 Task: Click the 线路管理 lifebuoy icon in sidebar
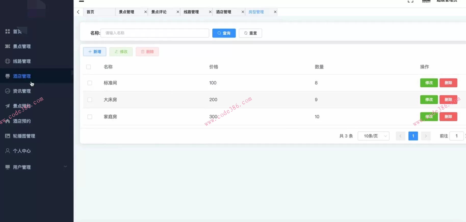click(x=8, y=61)
